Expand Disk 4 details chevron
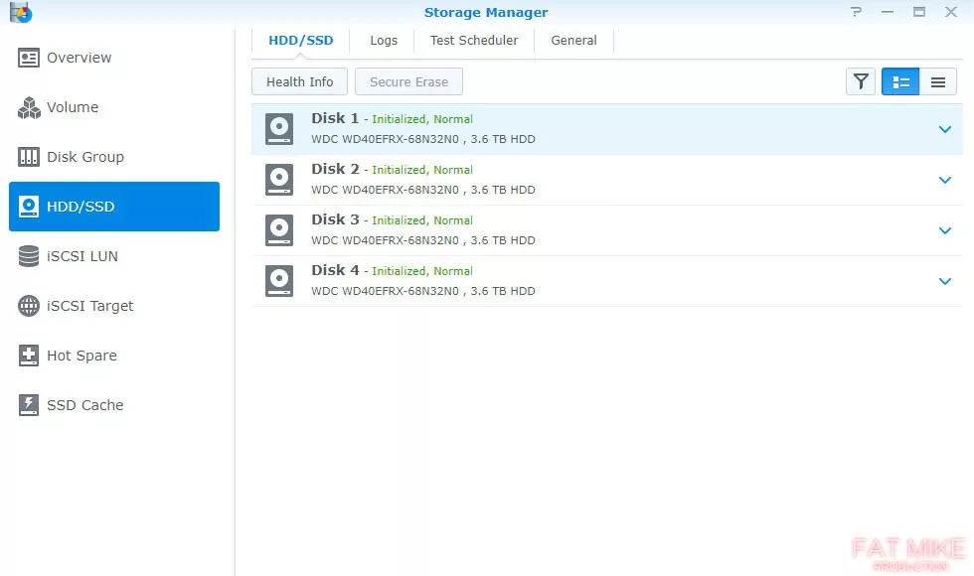This screenshot has width=974, height=576. pos(945,281)
